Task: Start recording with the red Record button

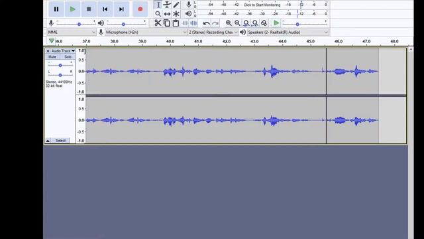Action: pyautogui.click(x=140, y=9)
